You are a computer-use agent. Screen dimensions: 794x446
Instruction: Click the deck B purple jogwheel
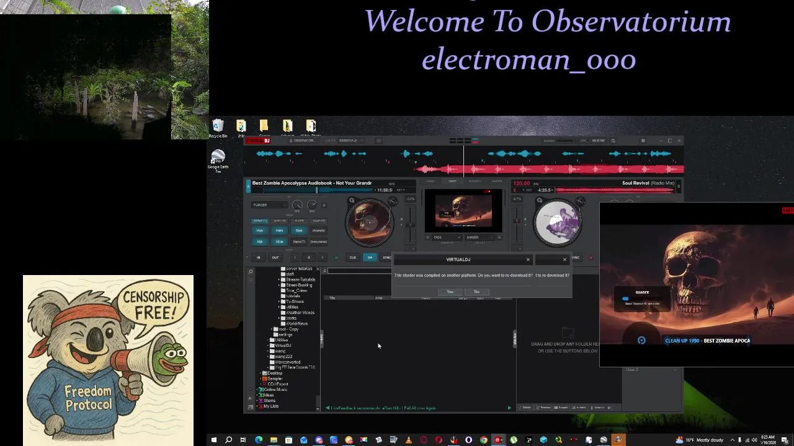point(558,222)
